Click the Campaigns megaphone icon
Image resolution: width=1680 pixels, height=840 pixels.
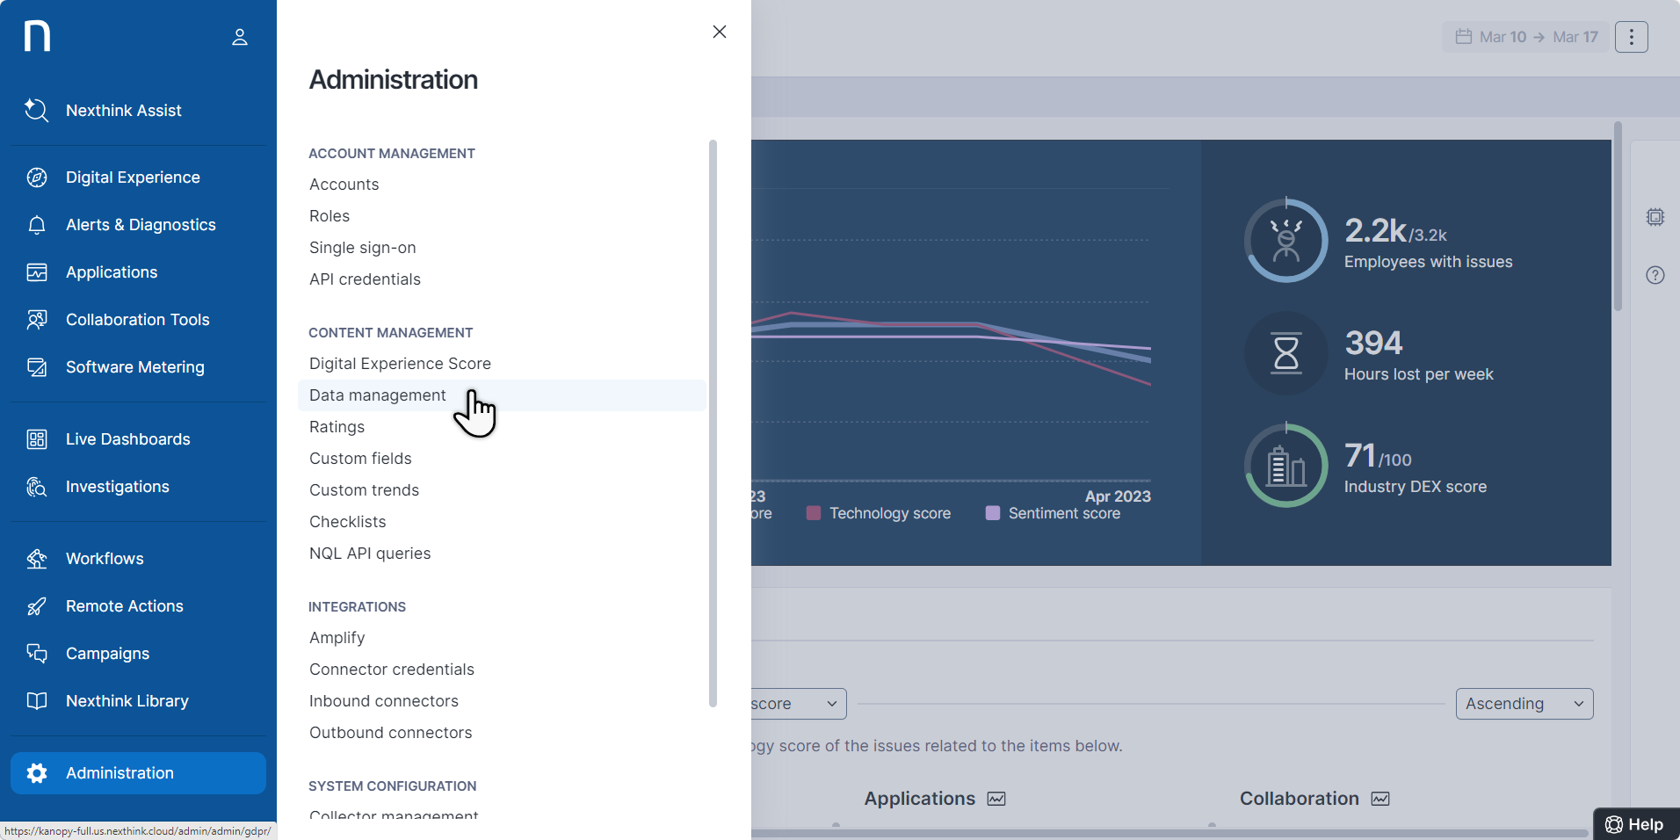coord(36,653)
